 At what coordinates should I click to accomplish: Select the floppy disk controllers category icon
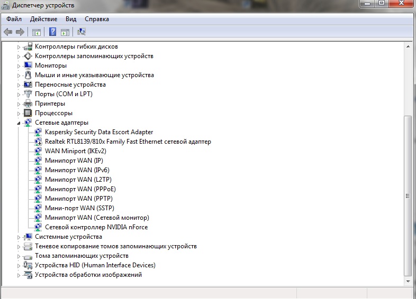click(28, 46)
